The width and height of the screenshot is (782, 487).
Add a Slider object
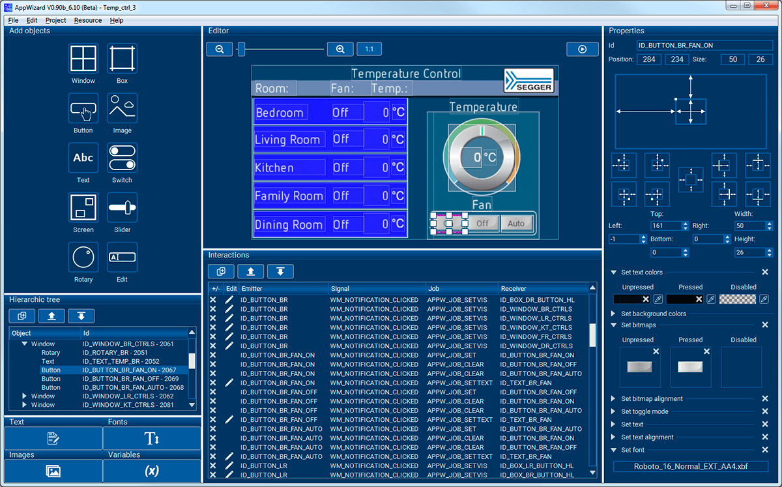[122, 208]
